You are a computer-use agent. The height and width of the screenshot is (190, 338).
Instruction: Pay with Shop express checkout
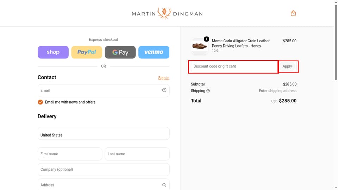pos(53,52)
